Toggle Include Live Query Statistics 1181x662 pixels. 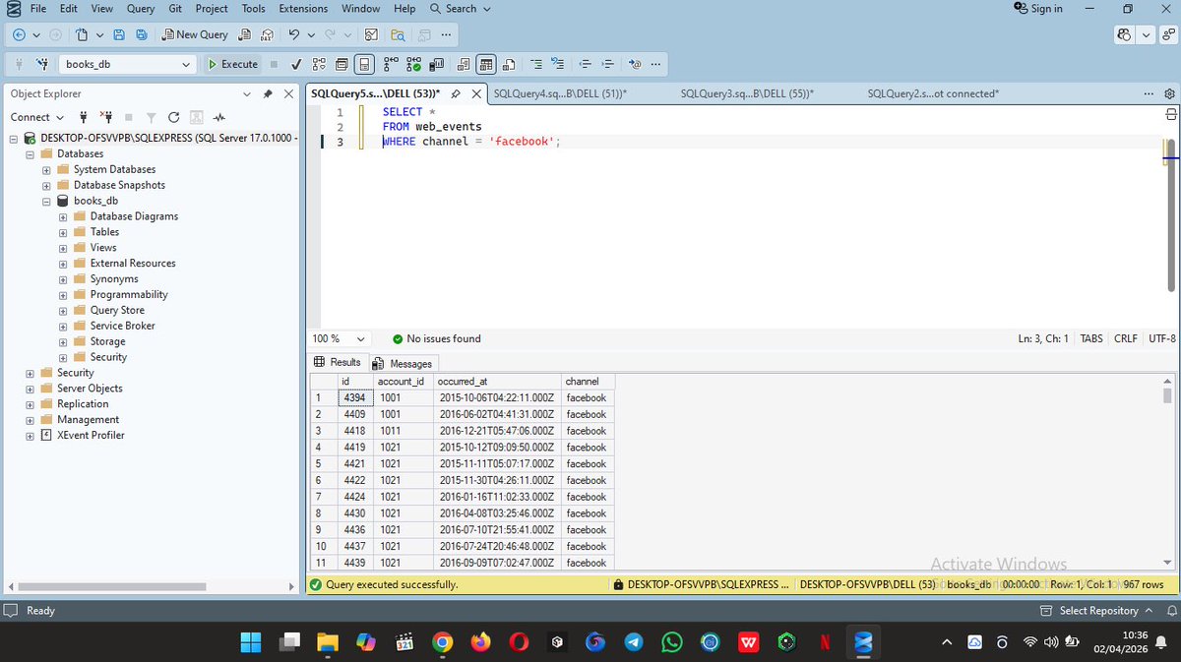click(413, 64)
